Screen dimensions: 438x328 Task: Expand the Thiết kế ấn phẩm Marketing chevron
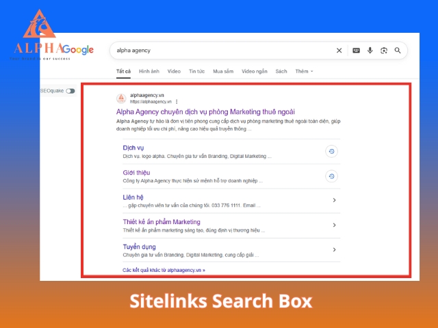click(x=335, y=225)
